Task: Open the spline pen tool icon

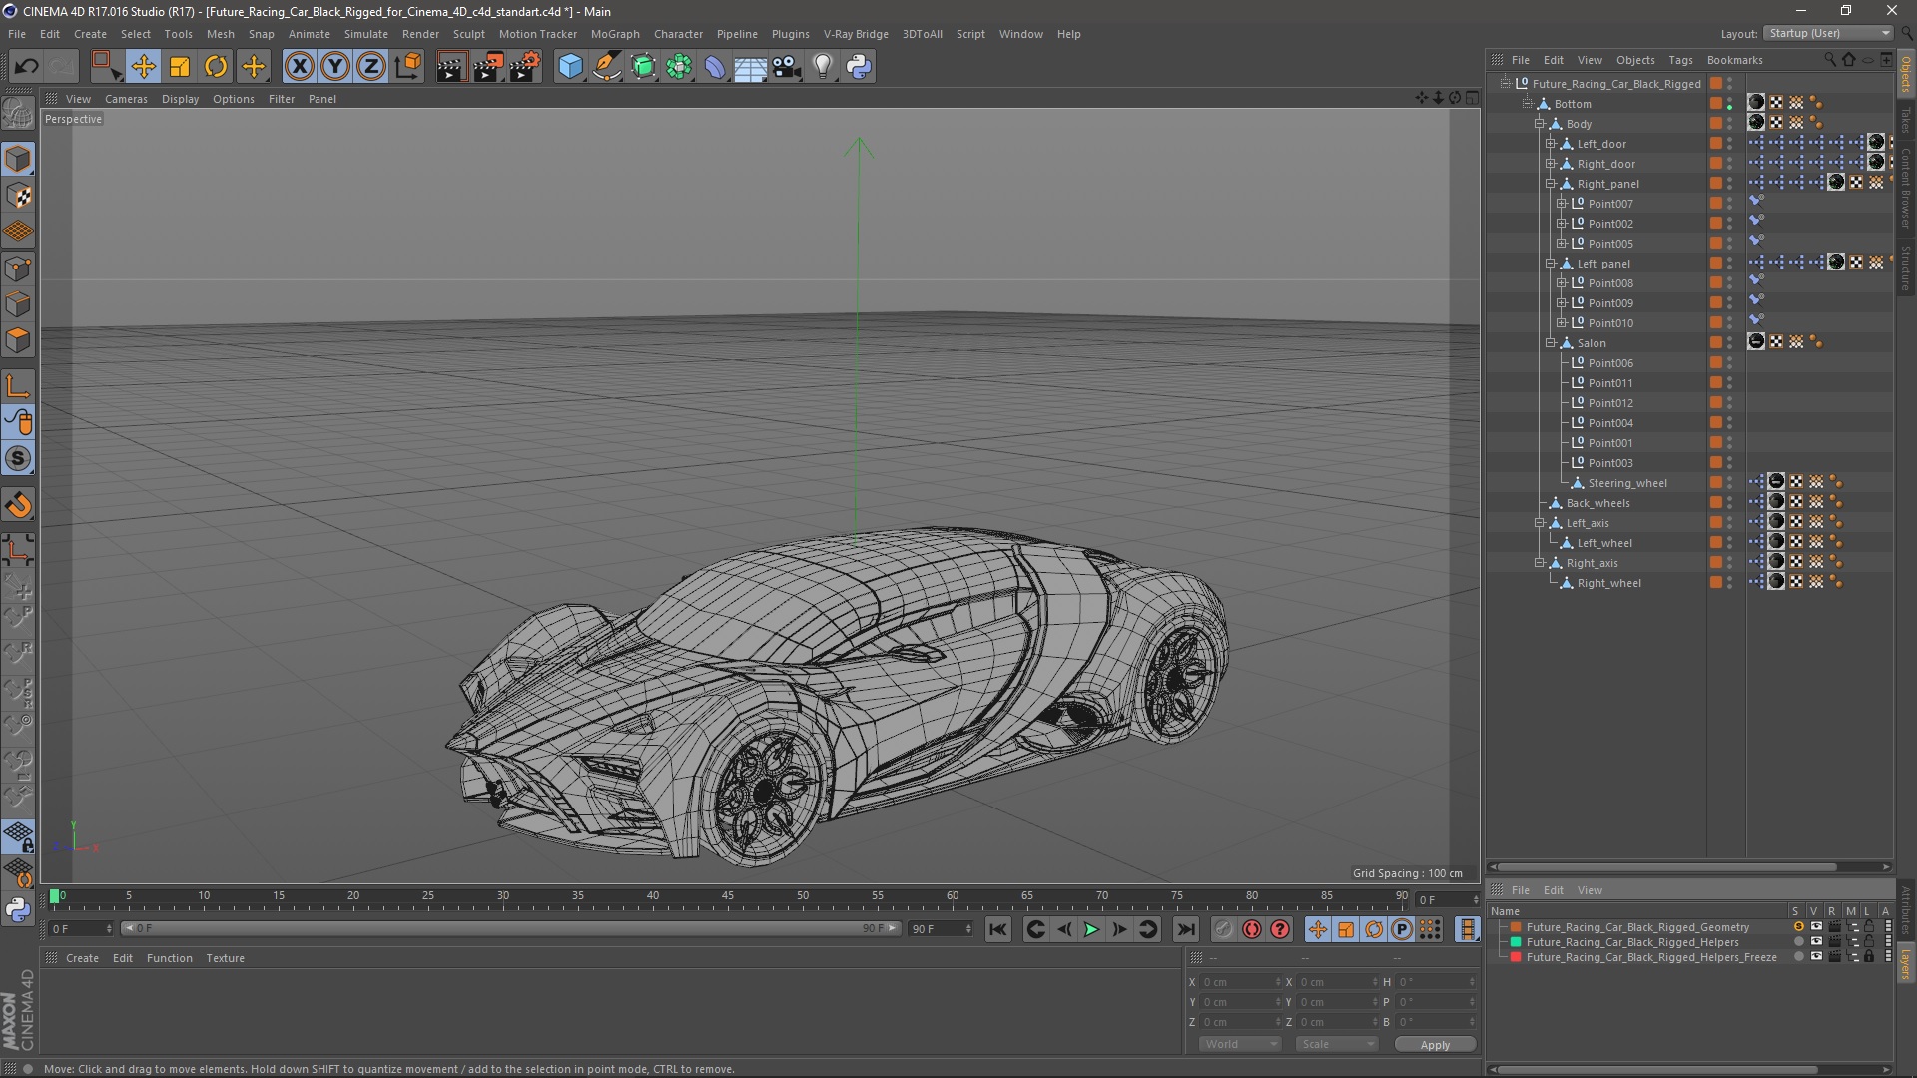Action: tap(606, 67)
